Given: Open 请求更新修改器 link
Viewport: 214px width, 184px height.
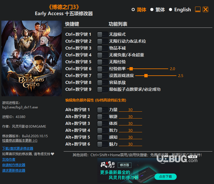Looking at the screenshot, I should tap(14, 171).
